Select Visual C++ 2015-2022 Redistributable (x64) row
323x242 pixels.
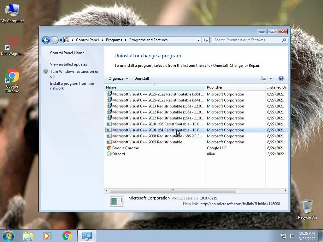(x=197, y=100)
